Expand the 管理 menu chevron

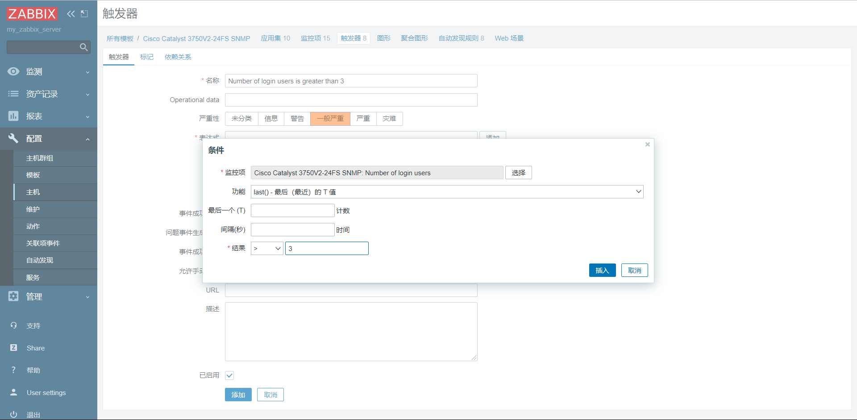tap(88, 297)
